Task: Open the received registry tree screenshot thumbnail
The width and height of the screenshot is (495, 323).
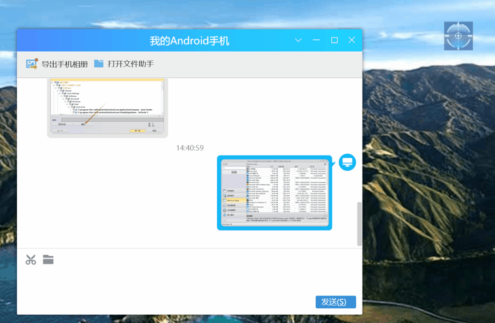Action: [x=107, y=108]
